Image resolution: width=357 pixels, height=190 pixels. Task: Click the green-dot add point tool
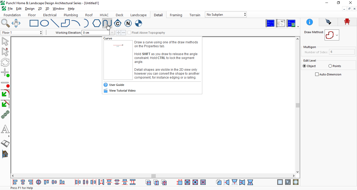[x=5, y=73]
